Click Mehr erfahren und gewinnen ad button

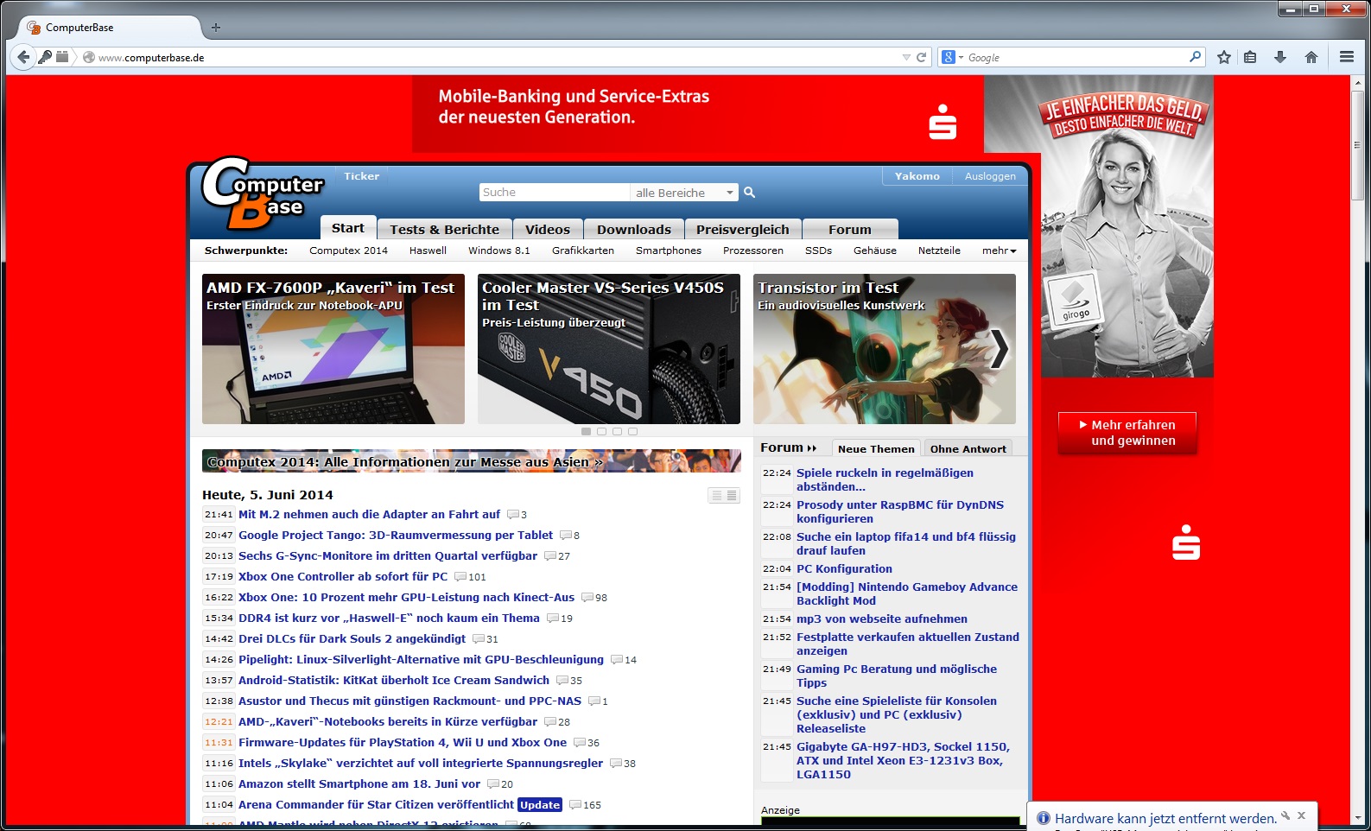1127,433
